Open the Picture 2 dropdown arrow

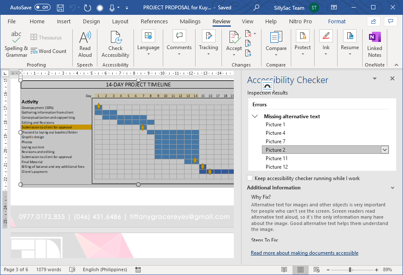pyautogui.click(x=385, y=150)
